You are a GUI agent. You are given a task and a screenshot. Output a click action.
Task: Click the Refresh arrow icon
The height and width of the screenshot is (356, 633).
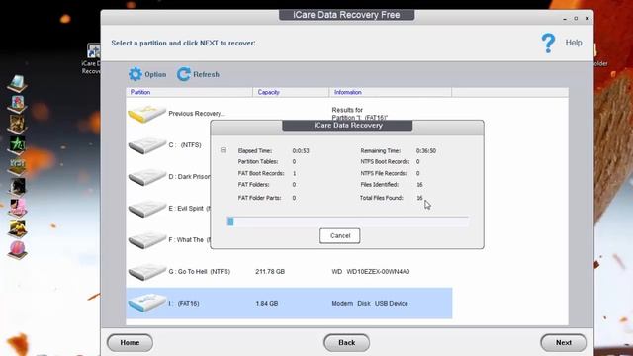184,74
